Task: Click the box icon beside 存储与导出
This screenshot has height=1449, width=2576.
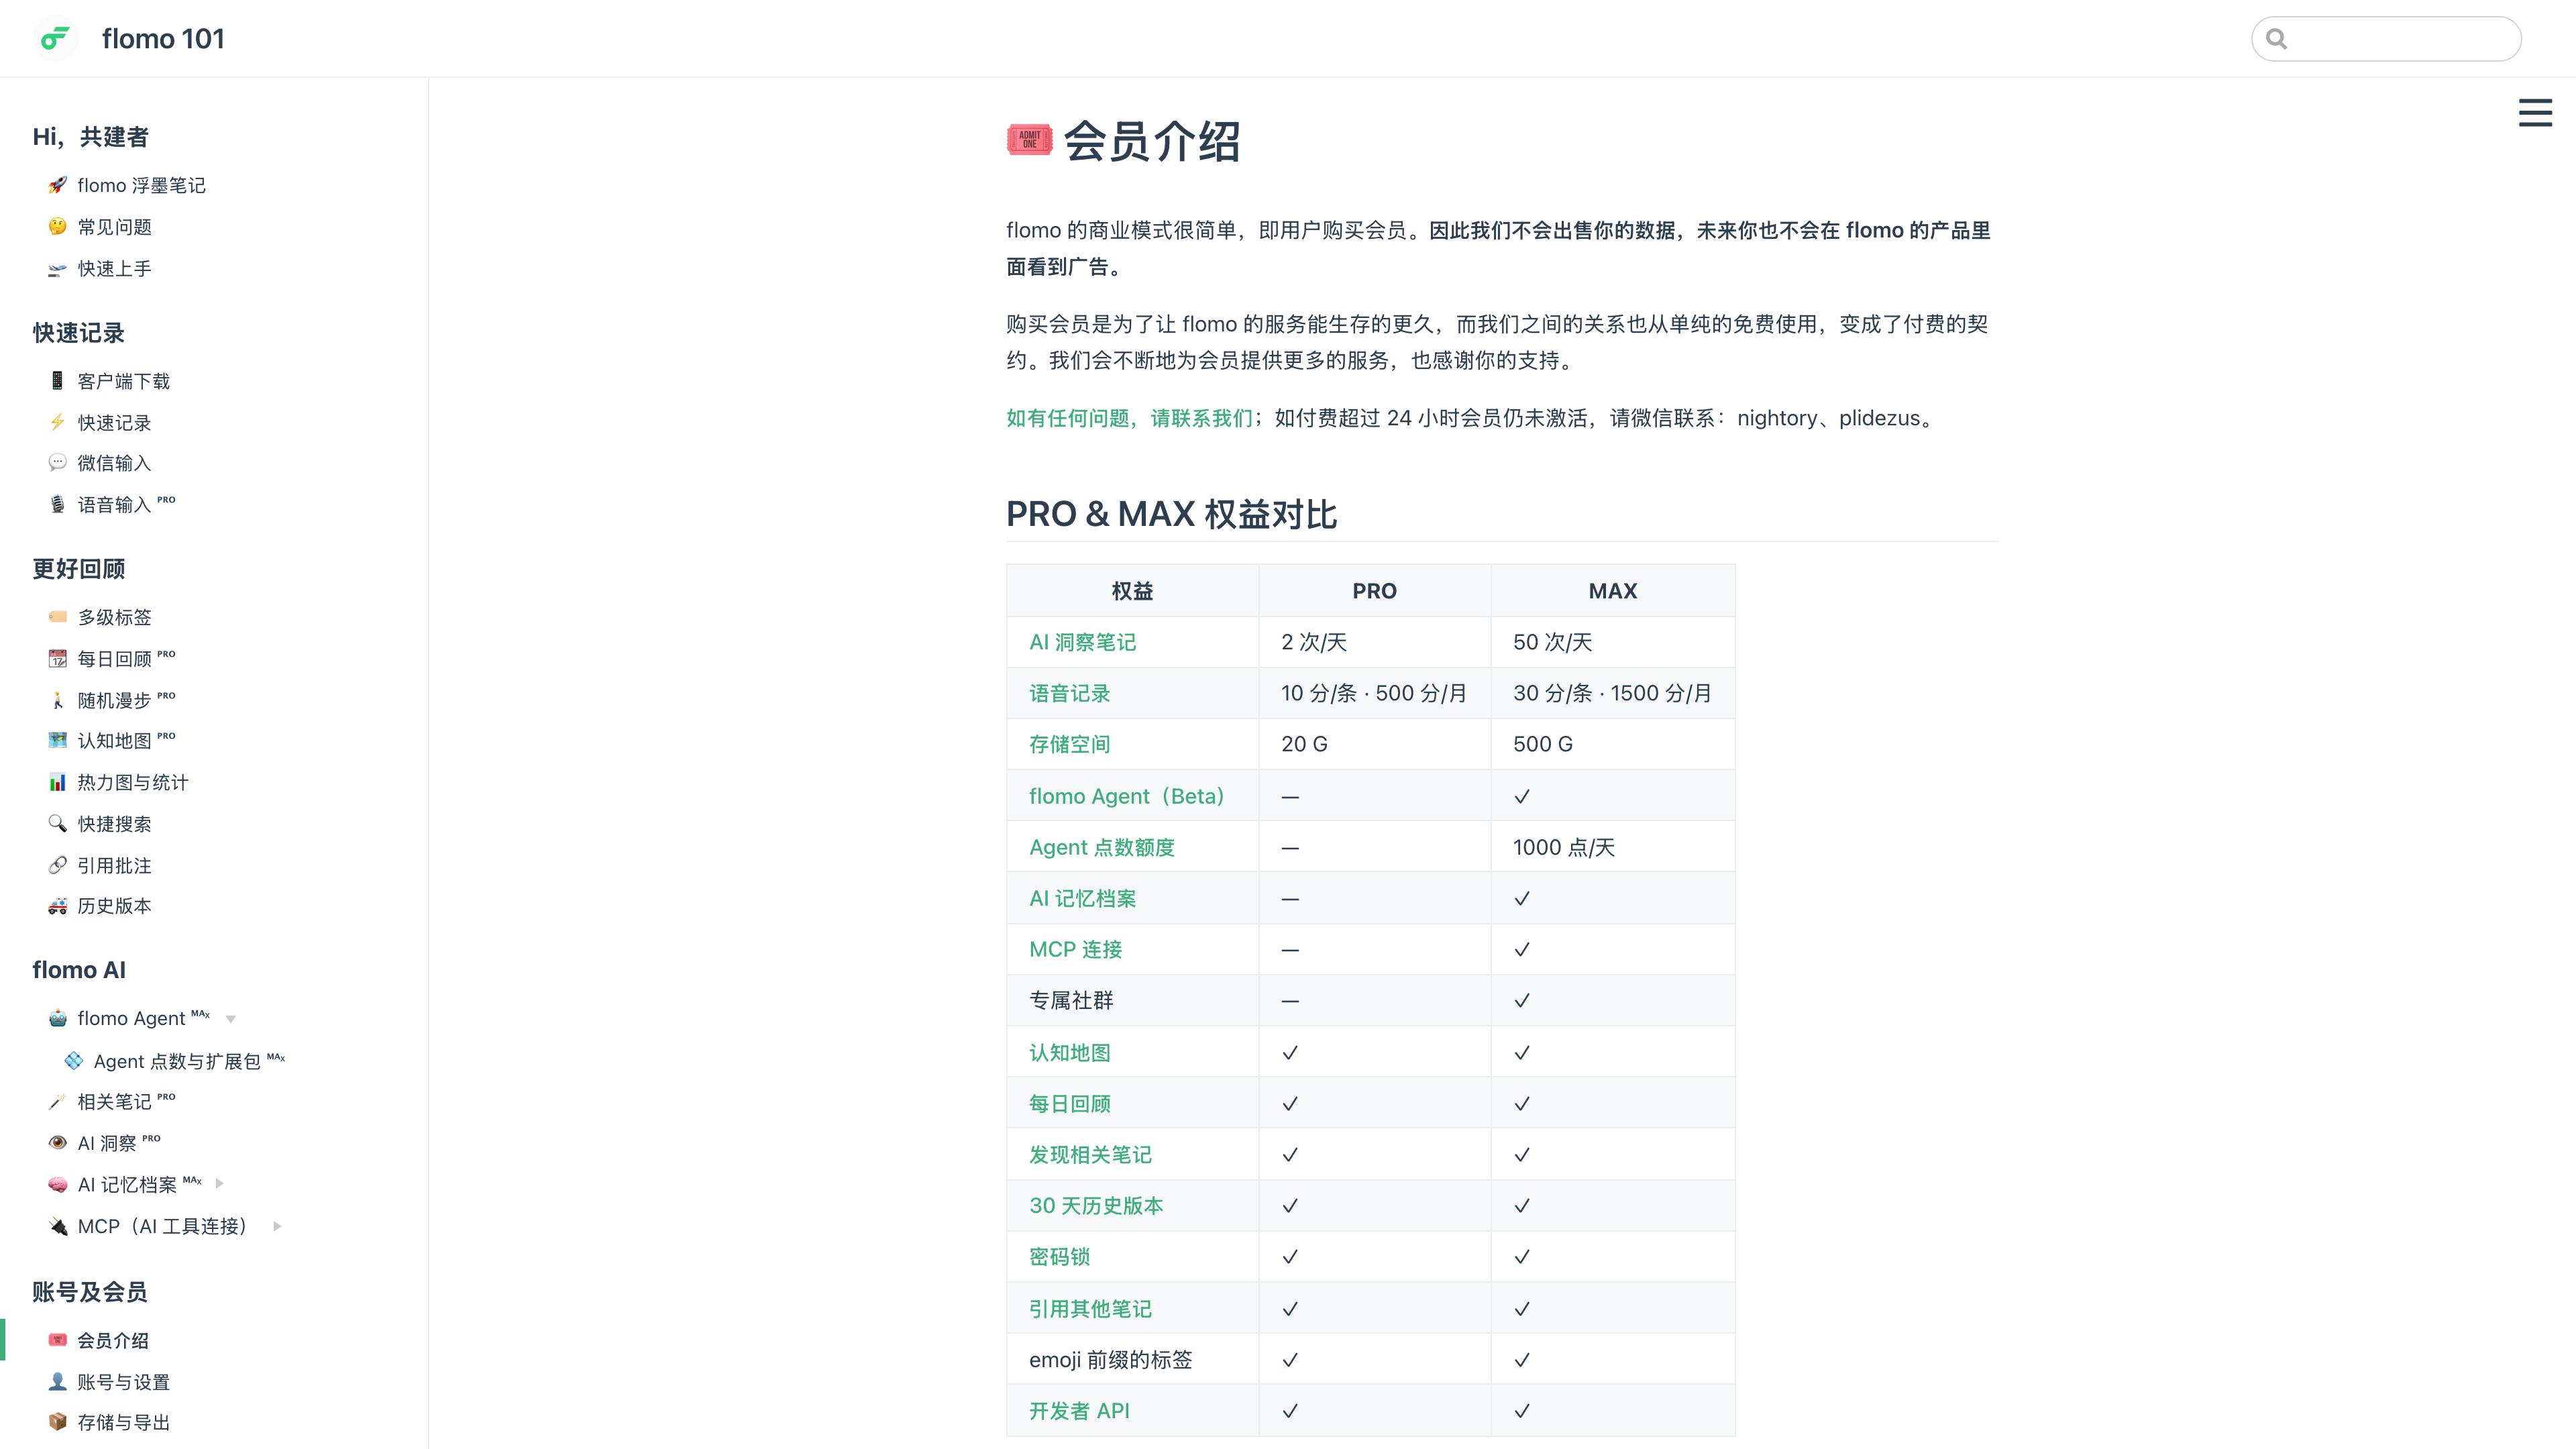Action: [58, 1422]
